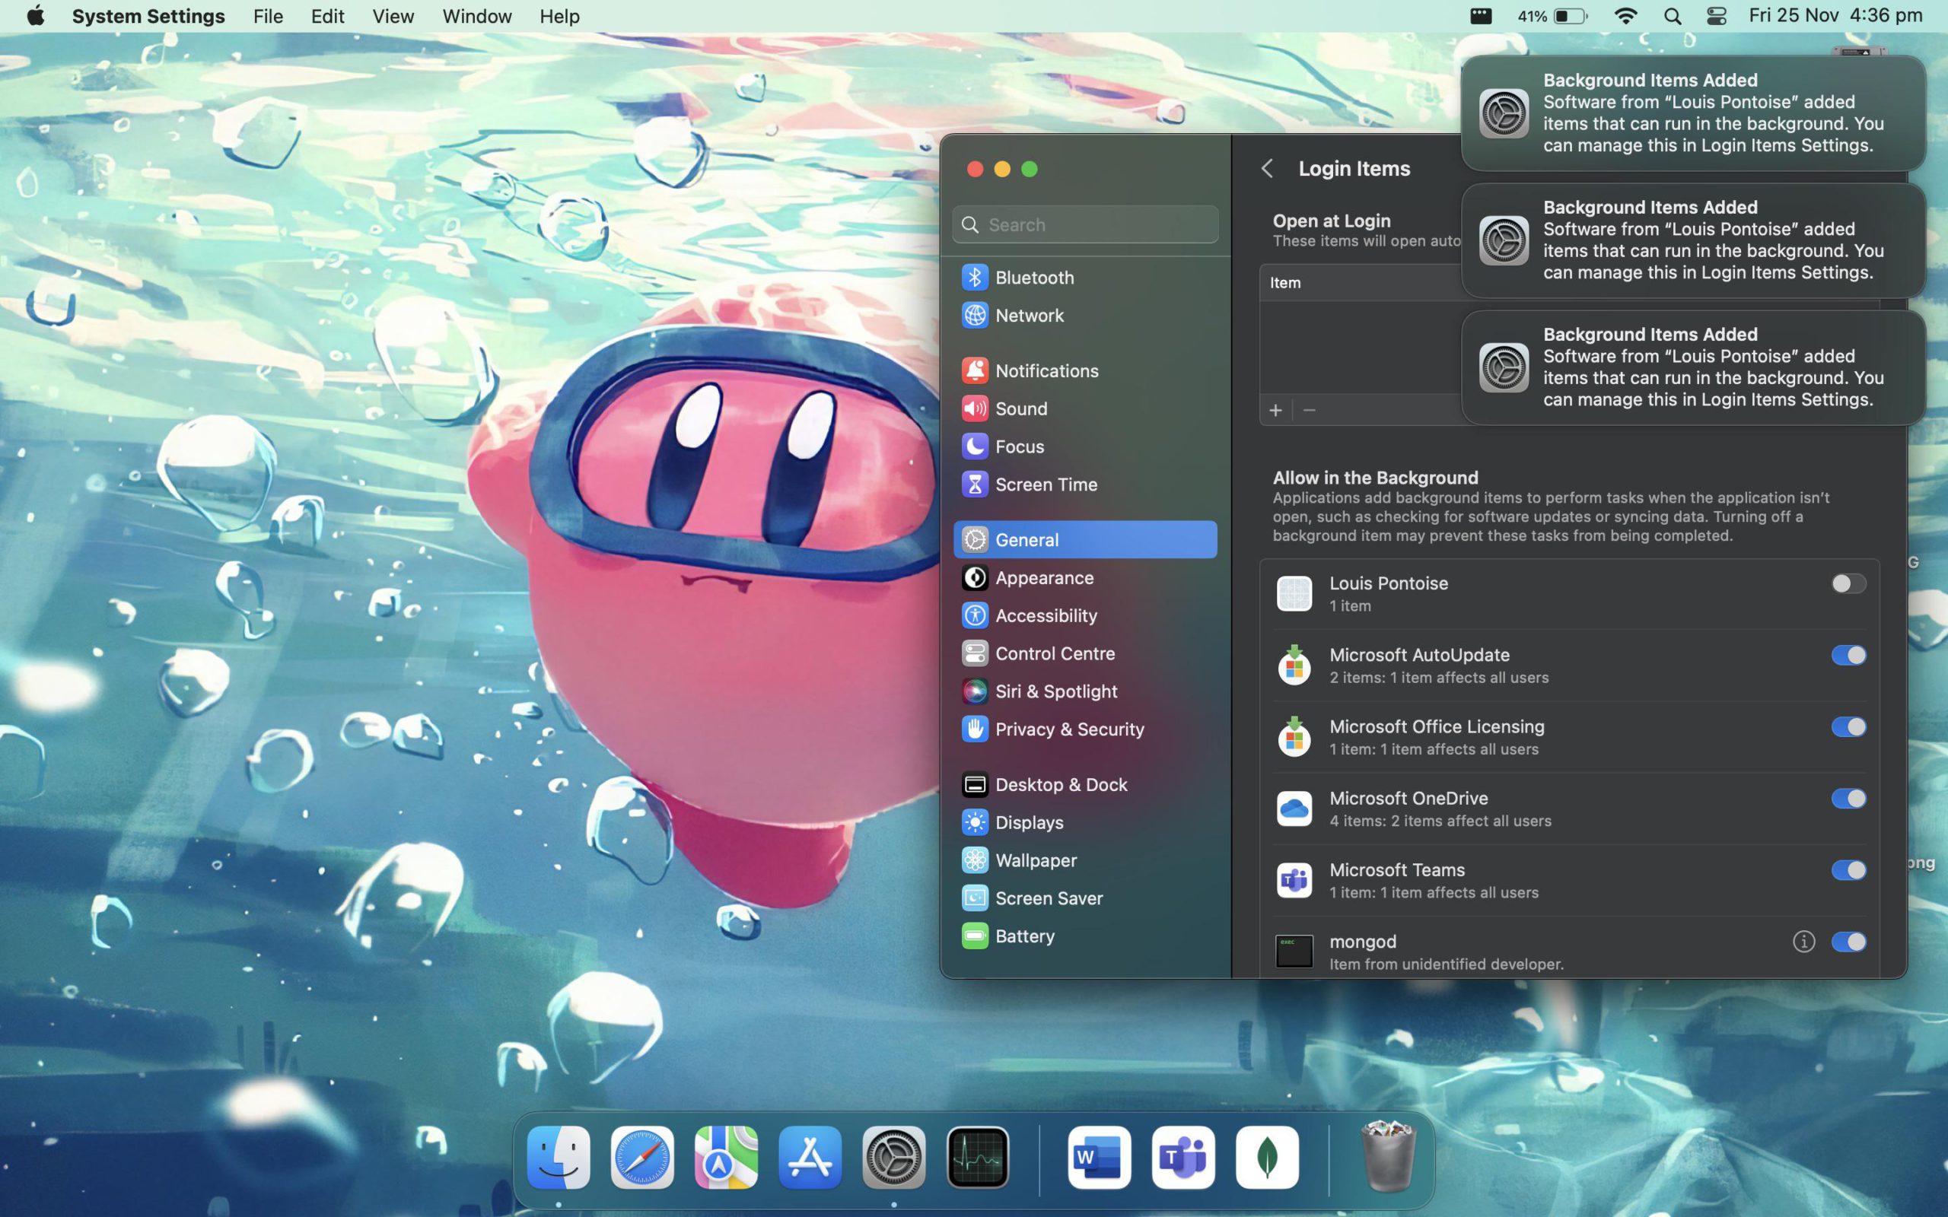This screenshot has height=1217, width=1948.
Task: Remove login item with minus button
Action: [1309, 411]
